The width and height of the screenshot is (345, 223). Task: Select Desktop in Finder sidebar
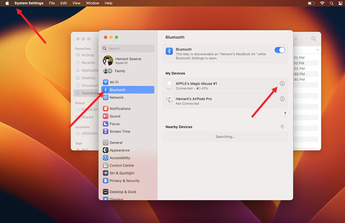(86, 78)
